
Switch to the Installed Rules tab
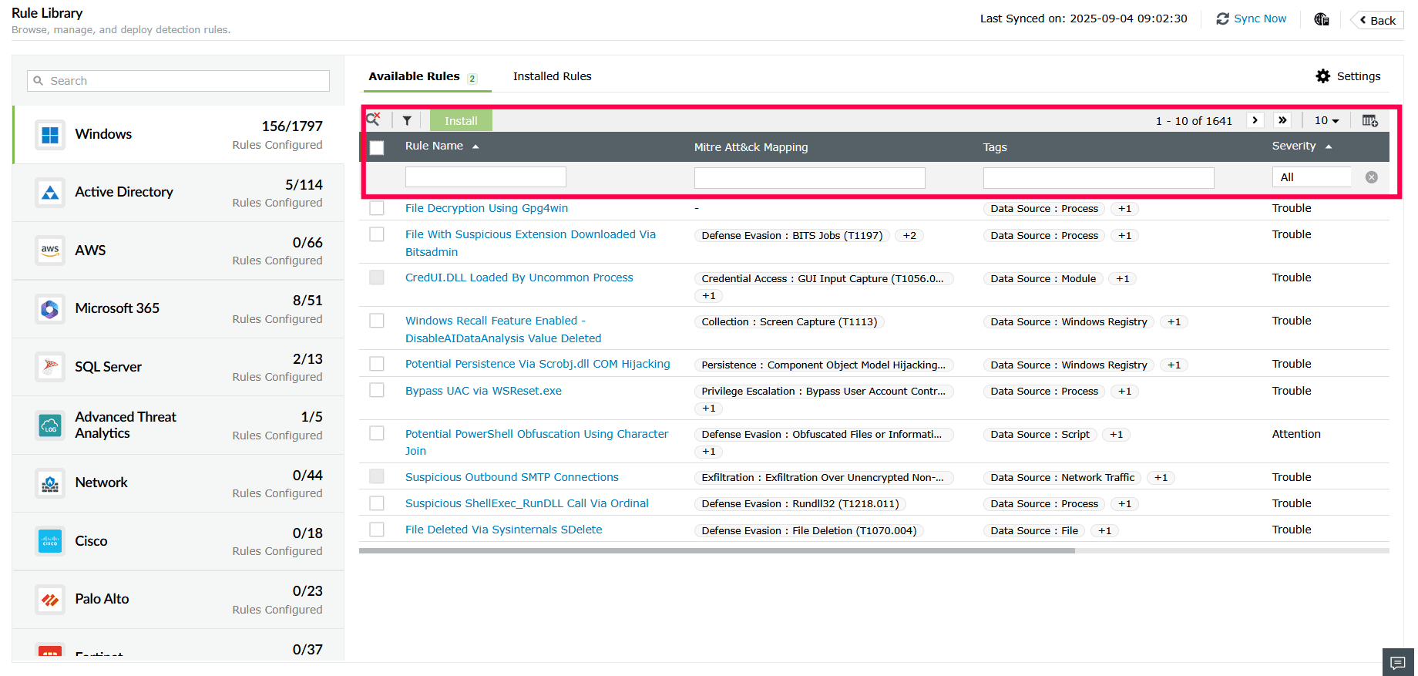tap(553, 76)
